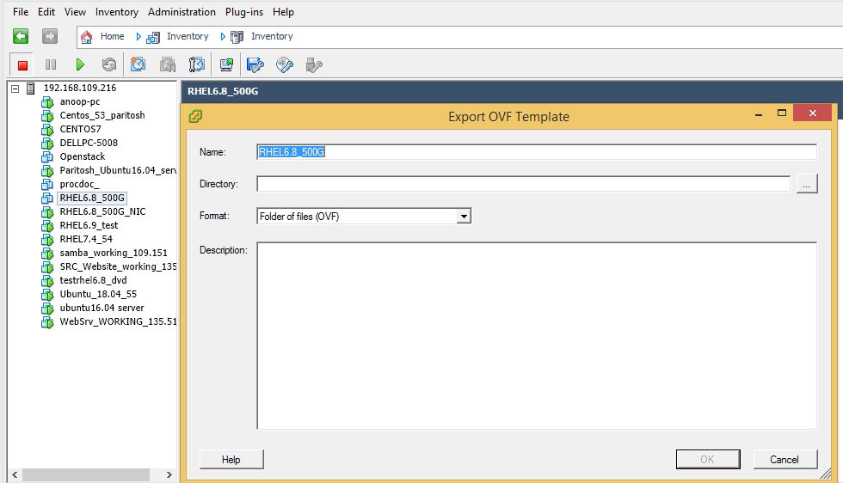Click the Revert to Snapshot icon

168,65
